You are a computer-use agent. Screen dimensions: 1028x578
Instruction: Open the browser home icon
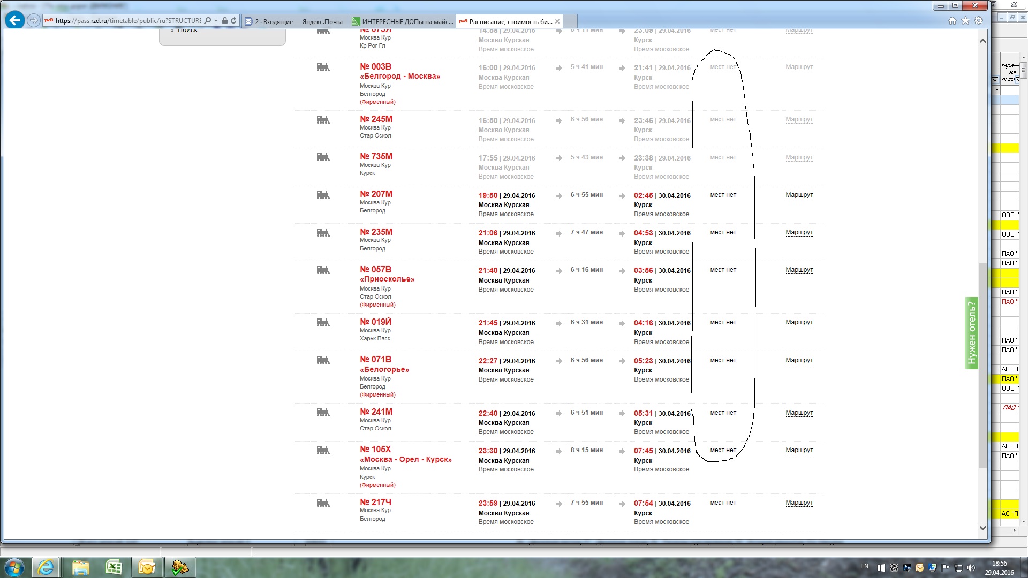[x=952, y=21]
